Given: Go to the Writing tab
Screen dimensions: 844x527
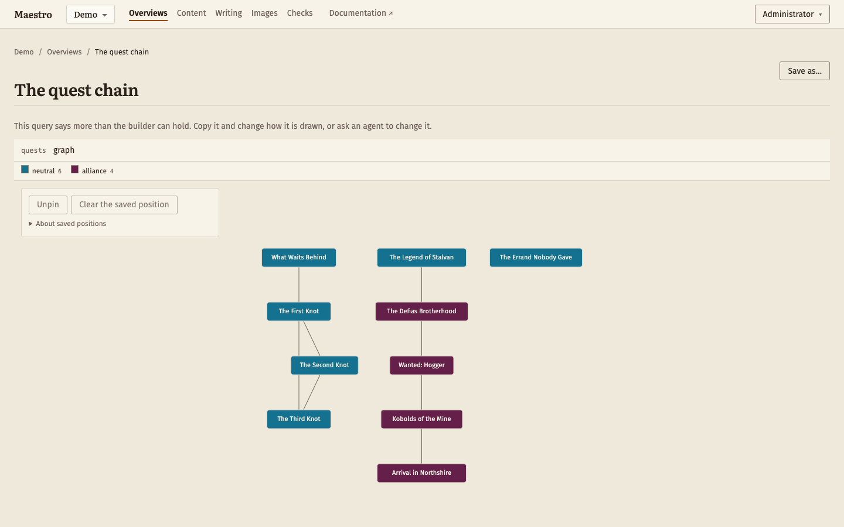Looking at the screenshot, I should 229,13.
